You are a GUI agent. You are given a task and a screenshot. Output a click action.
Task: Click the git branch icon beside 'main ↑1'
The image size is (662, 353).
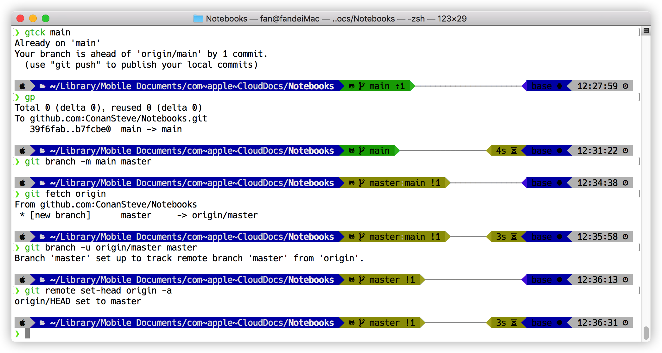click(x=362, y=86)
